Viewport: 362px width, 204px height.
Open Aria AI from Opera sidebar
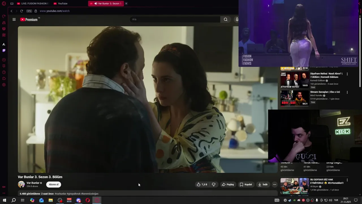(4, 44)
